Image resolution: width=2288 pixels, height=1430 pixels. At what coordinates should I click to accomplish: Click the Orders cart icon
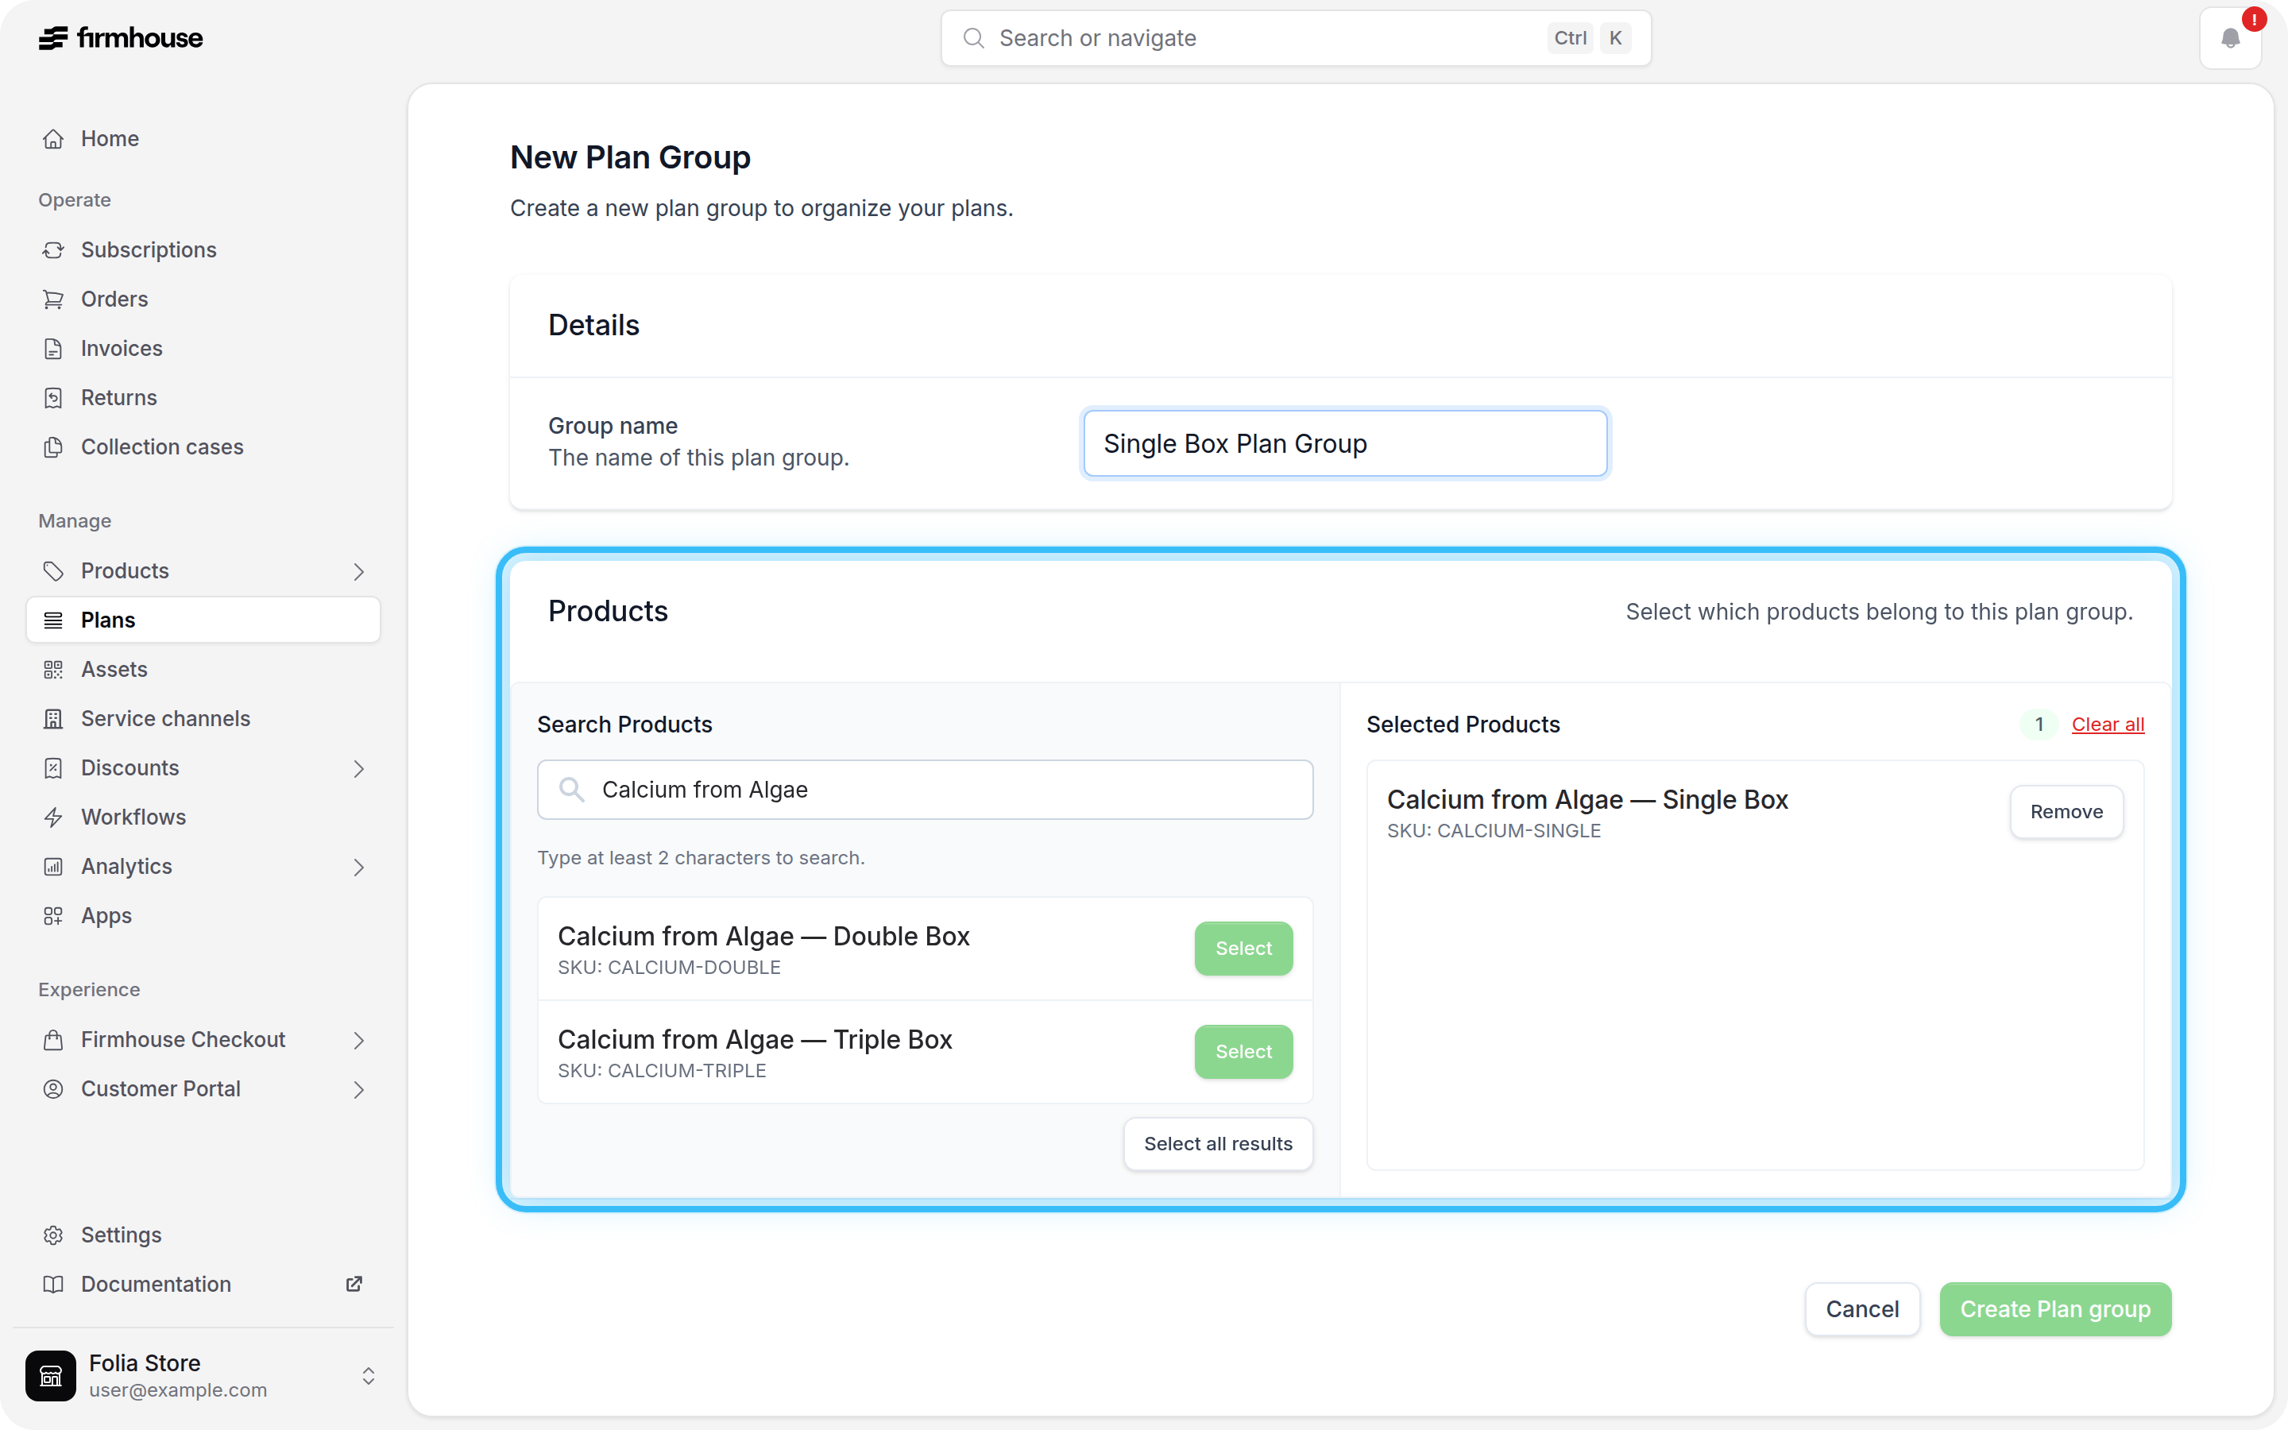pos(54,299)
